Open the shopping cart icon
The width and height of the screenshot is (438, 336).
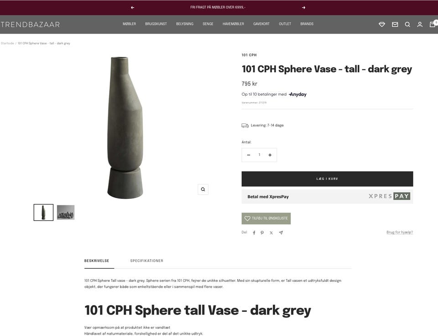pos(433,24)
